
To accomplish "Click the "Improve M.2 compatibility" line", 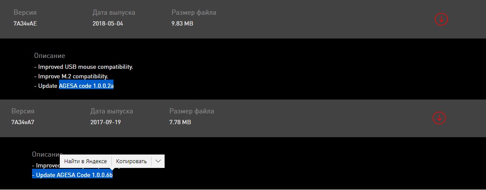I will [x=71, y=77].
